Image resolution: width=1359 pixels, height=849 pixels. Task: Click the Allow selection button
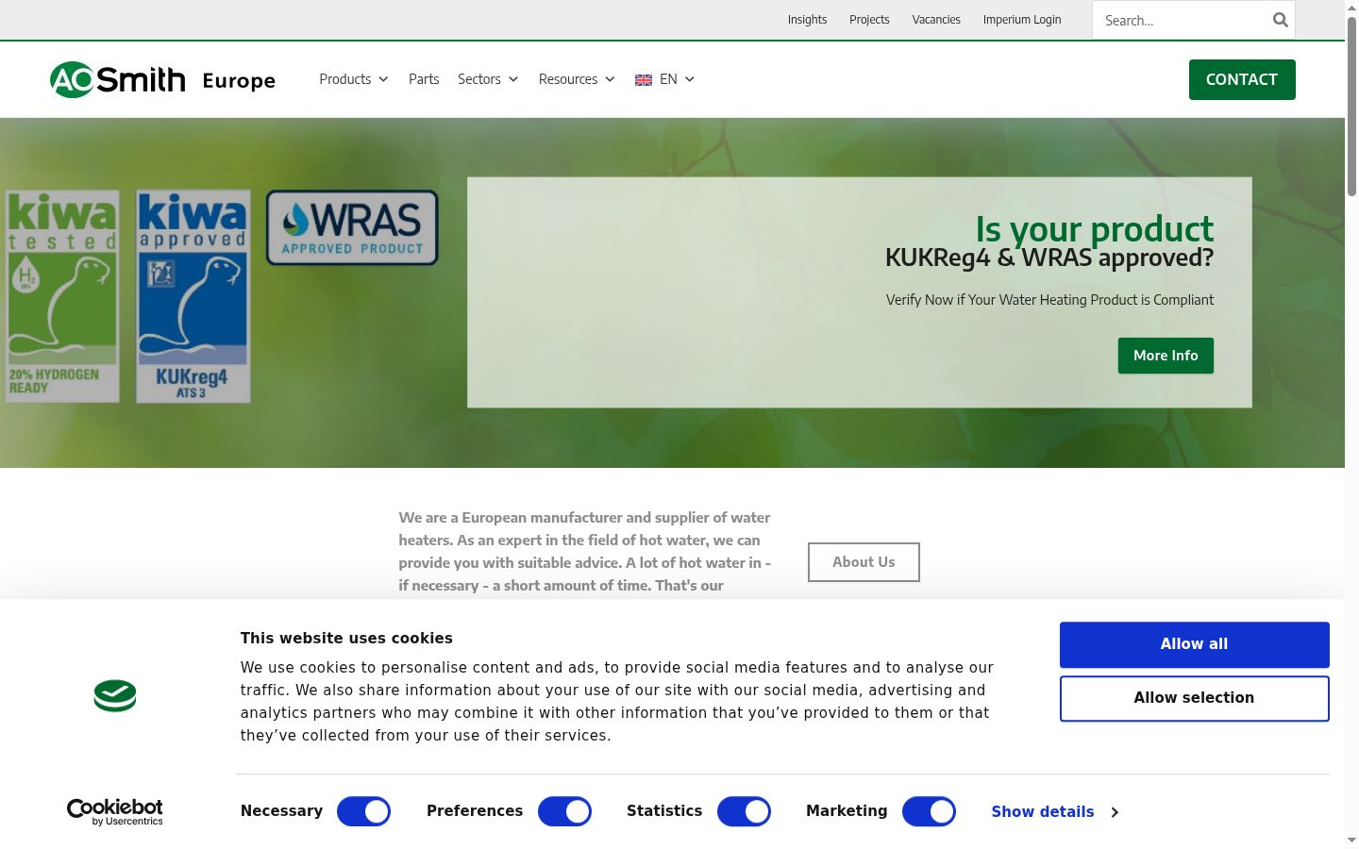1194,698
